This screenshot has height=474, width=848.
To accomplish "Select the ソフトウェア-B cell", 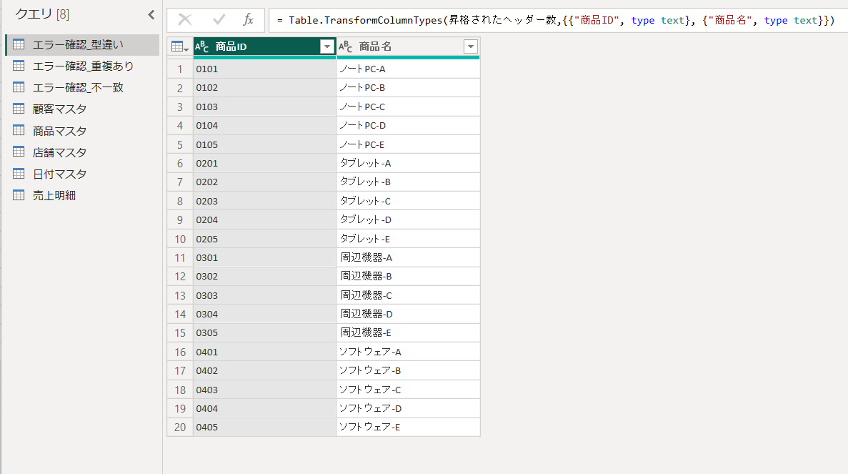I will click(x=409, y=370).
